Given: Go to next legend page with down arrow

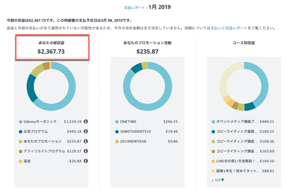Looking at the screenshot, I should click(x=223, y=180).
